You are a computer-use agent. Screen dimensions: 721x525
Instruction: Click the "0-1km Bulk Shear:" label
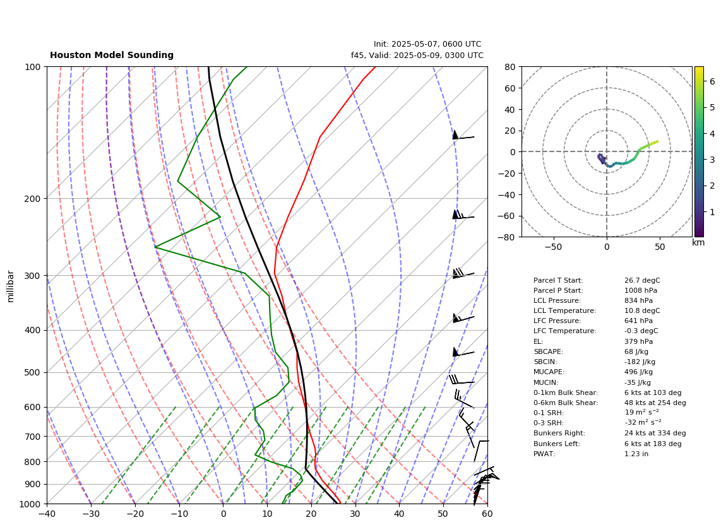point(566,392)
